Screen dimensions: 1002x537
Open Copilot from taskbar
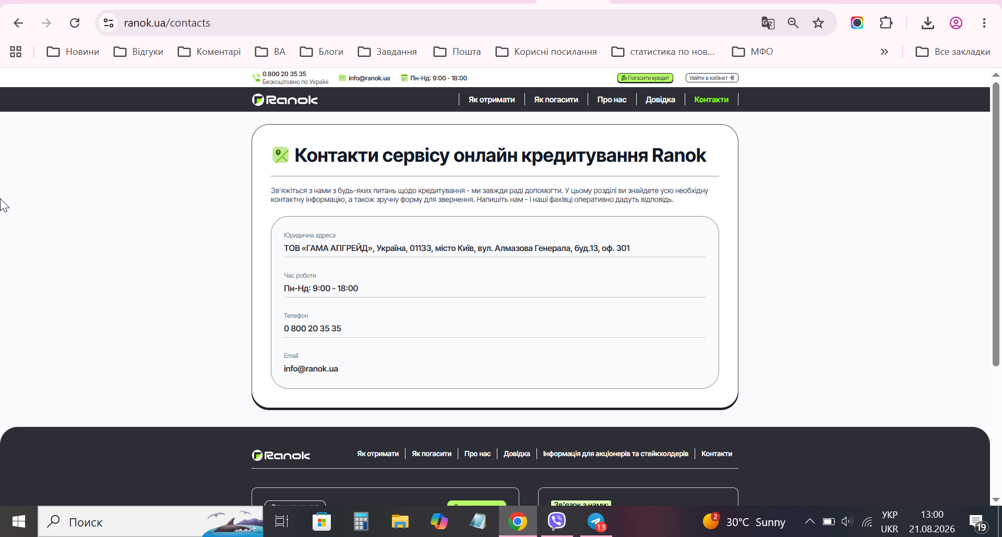click(x=439, y=521)
